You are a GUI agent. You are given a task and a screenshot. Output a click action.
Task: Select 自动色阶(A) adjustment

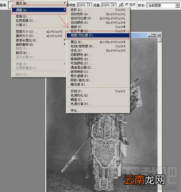click(98, 14)
